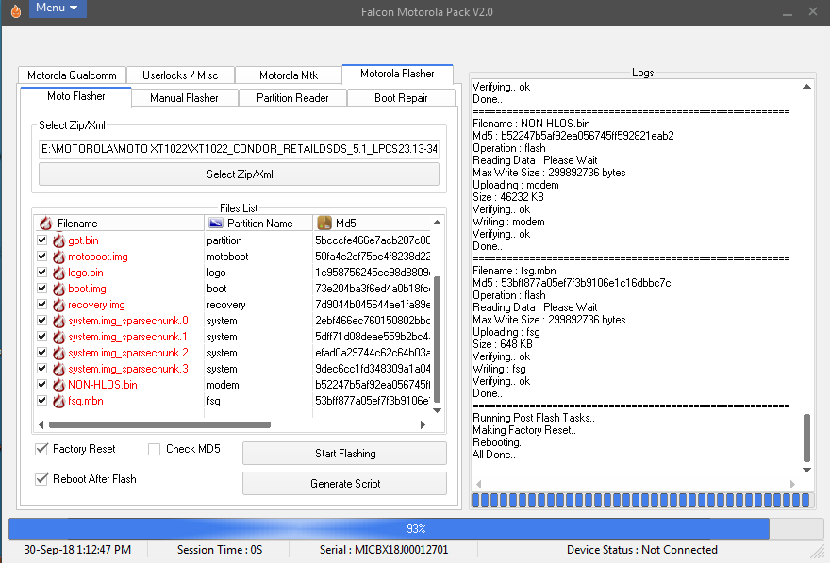Uncheck the NON-HLOS.bin checkbox
Viewport: 830px width, 563px height.
(42, 384)
